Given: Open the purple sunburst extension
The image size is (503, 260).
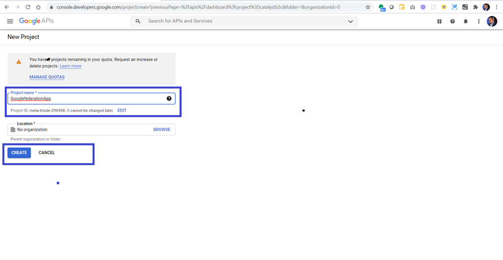Looking at the screenshot, I should coord(423,7).
